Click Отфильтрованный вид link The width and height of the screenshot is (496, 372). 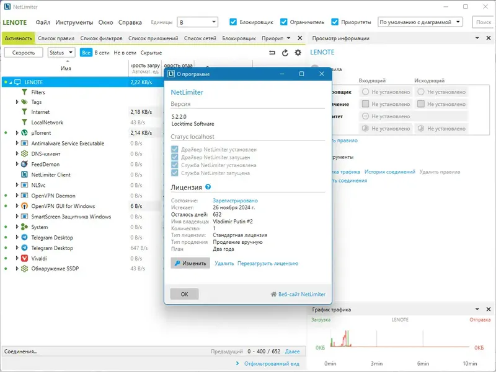[x=272, y=364]
